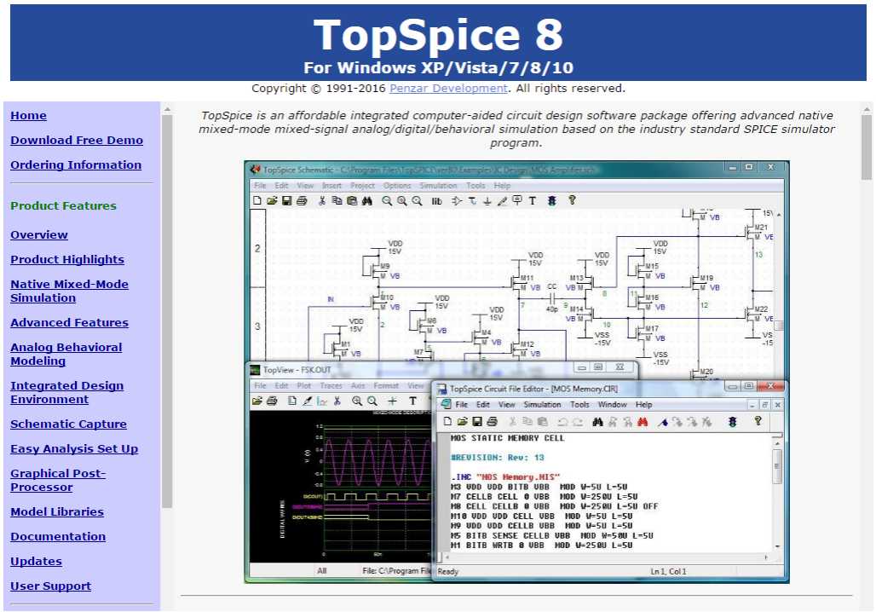Open Native Mixed-Mode Simulation link
The image size is (876, 612).
69,292
